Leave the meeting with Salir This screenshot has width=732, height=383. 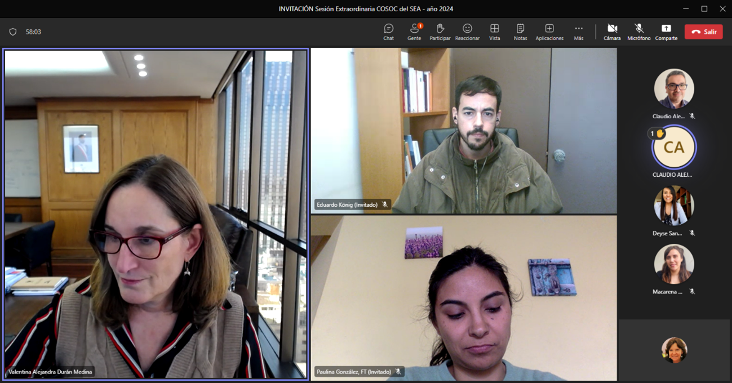coord(703,32)
